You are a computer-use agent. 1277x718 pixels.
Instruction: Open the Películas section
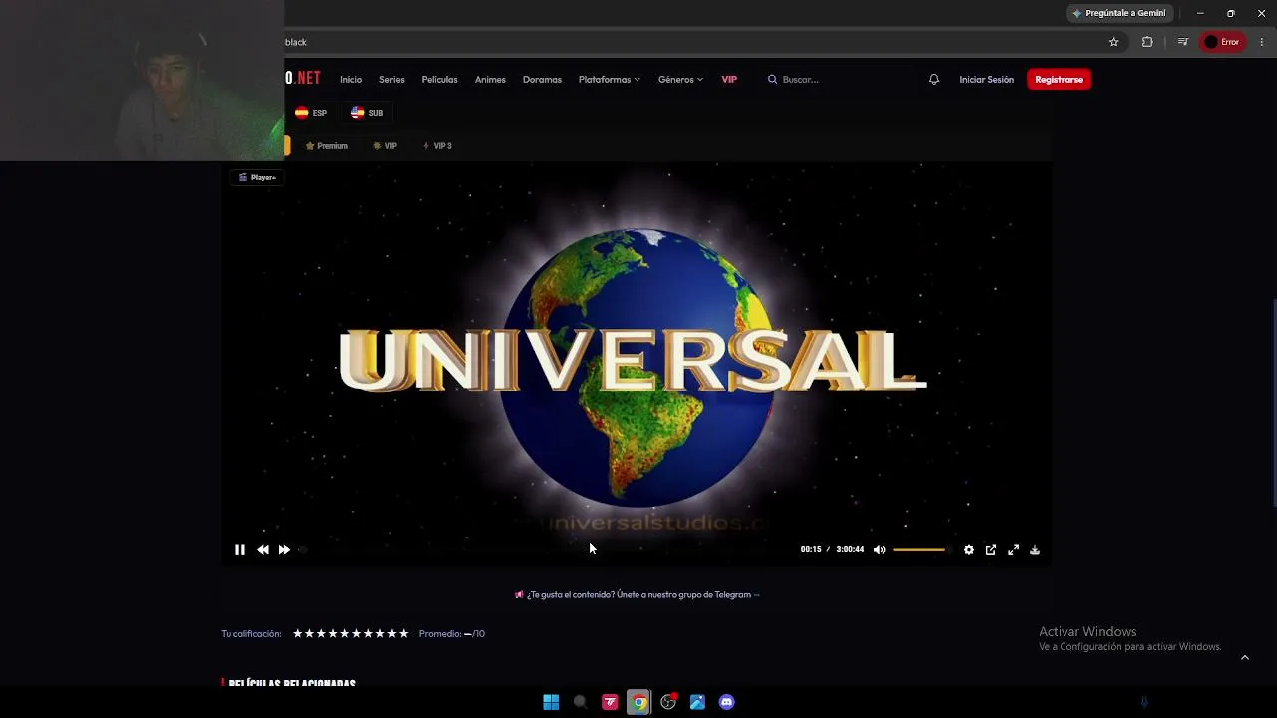tap(439, 80)
